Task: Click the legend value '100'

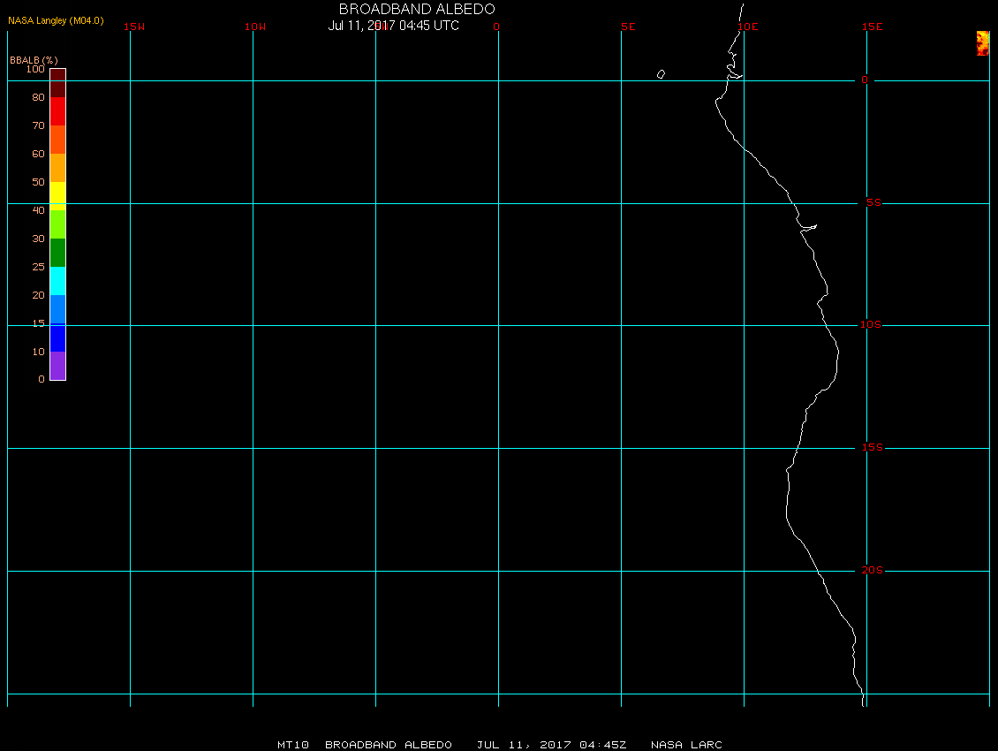Action: point(35,69)
